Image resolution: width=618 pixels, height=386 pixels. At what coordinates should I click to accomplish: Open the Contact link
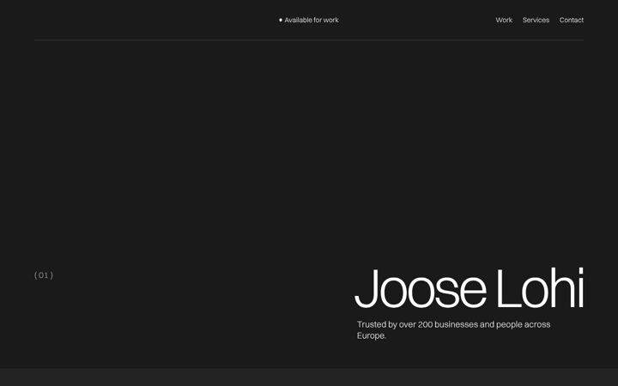point(571,20)
